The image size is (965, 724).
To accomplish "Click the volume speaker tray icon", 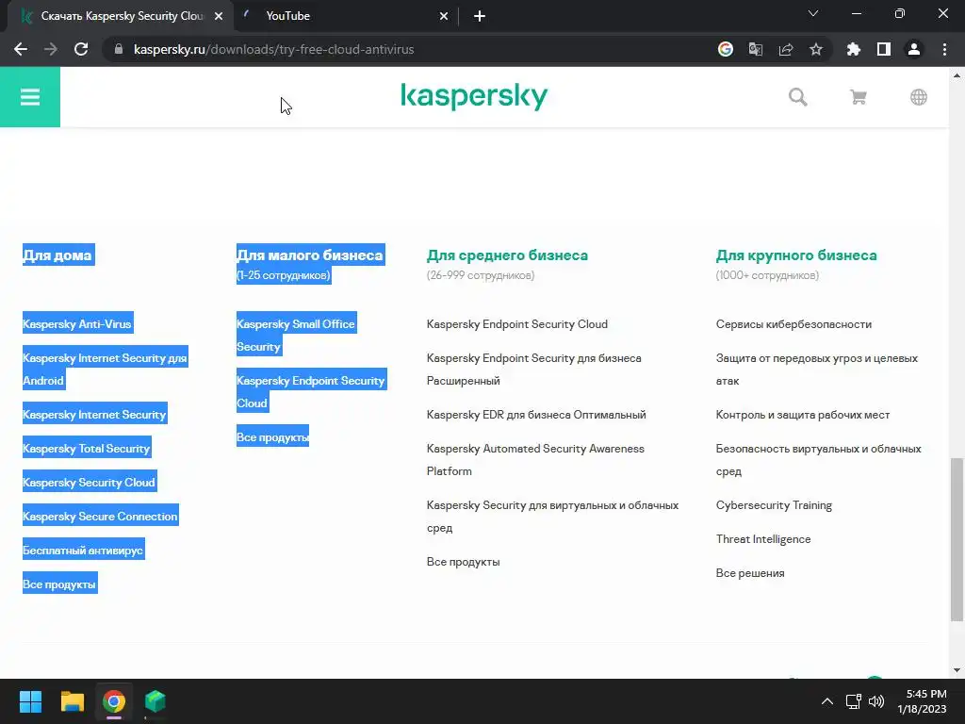I will [x=876, y=701].
